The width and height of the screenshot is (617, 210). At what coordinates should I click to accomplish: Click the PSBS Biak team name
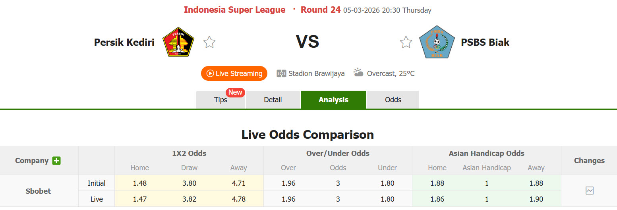click(x=485, y=42)
